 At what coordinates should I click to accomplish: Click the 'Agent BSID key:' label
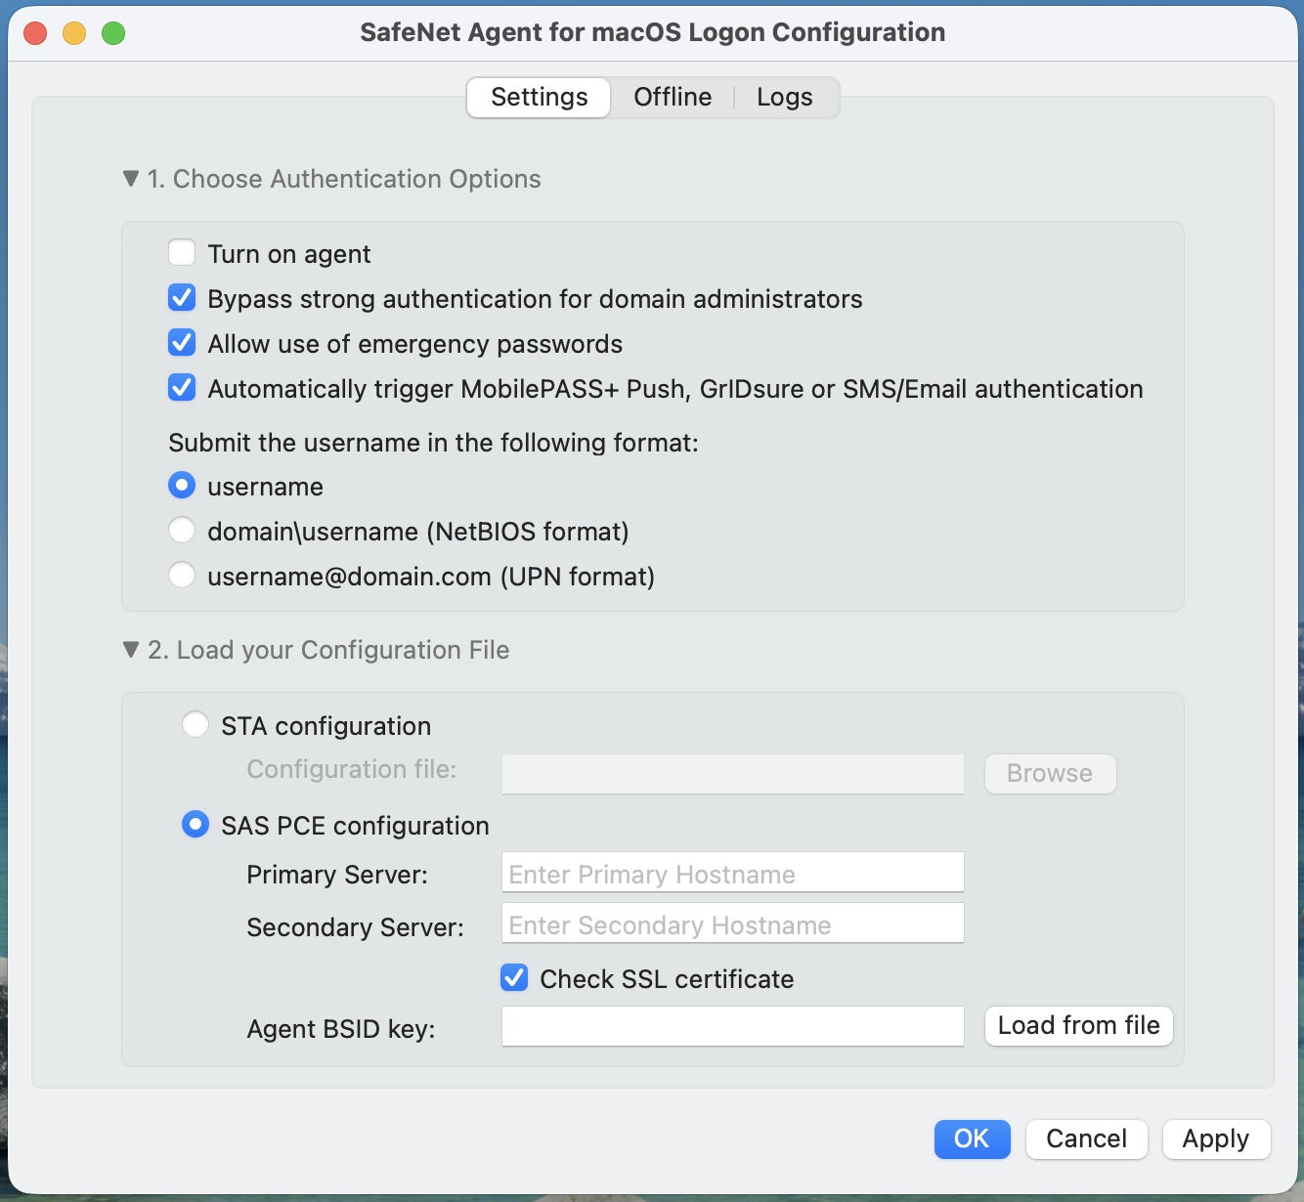coord(341,1029)
